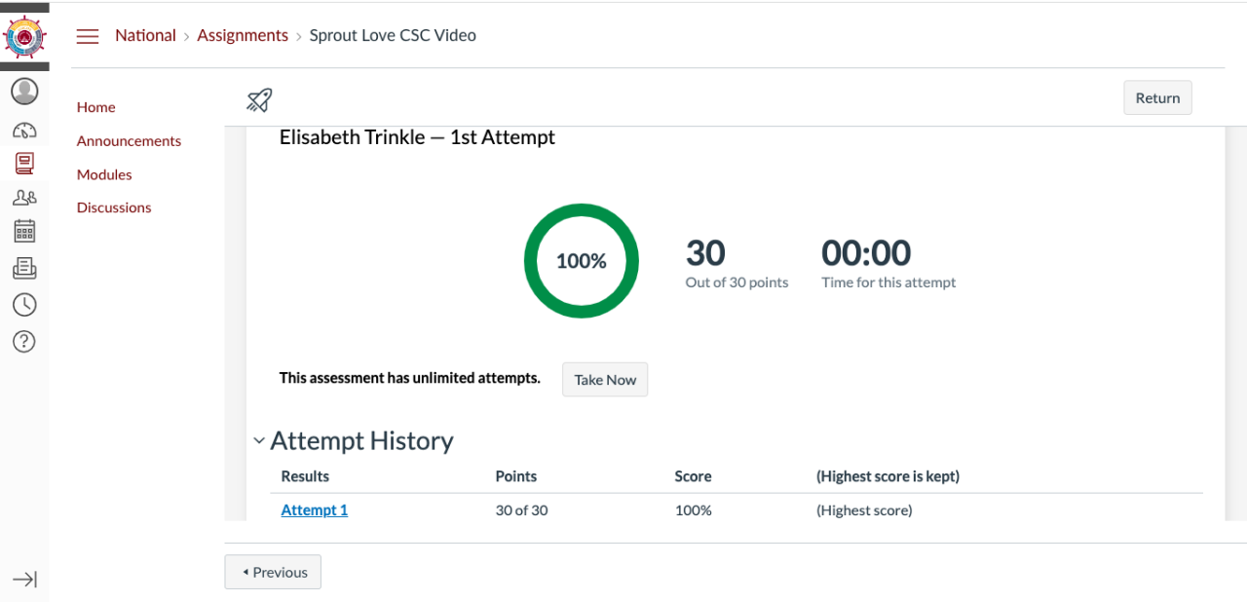Open the Home course menu item

pos(96,107)
